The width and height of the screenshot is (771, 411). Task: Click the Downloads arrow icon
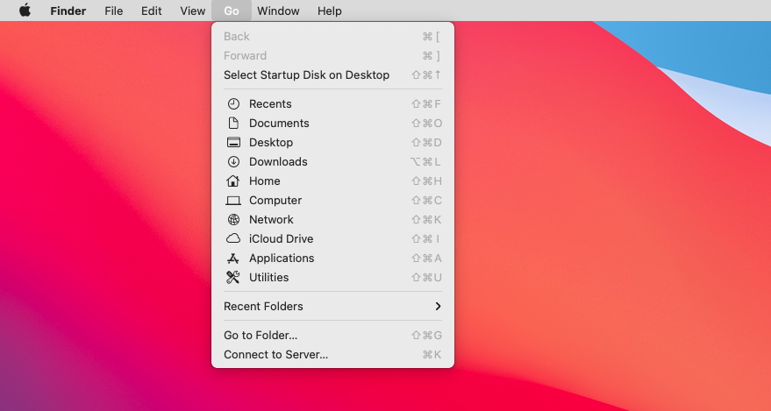coord(233,161)
